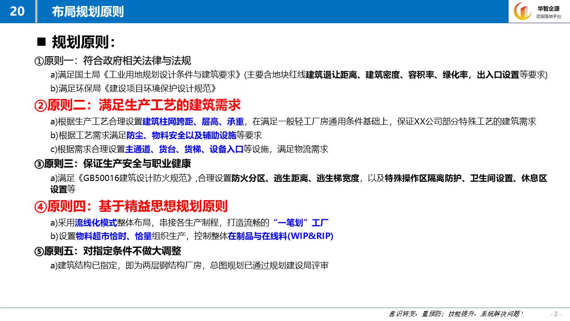Click the 咨询落地平台 subtitle under logo
This screenshot has width=570, height=321.
coord(549,16)
